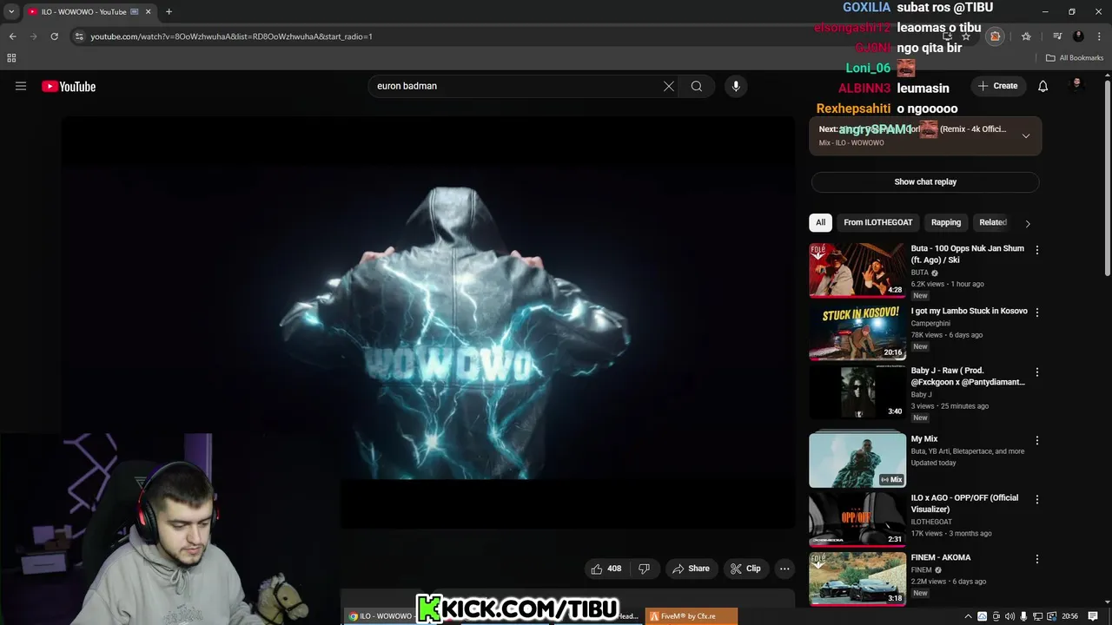Share the WOWOWO video
Image resolution: width=1112 pixels, height=625 pixels.
692,569
